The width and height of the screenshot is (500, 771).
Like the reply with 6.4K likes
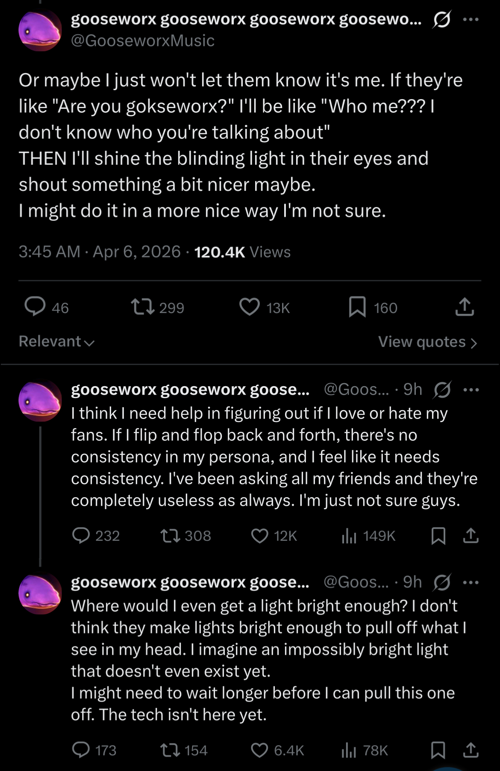259,750
